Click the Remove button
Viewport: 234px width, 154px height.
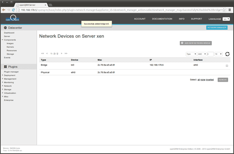(223, 80)
